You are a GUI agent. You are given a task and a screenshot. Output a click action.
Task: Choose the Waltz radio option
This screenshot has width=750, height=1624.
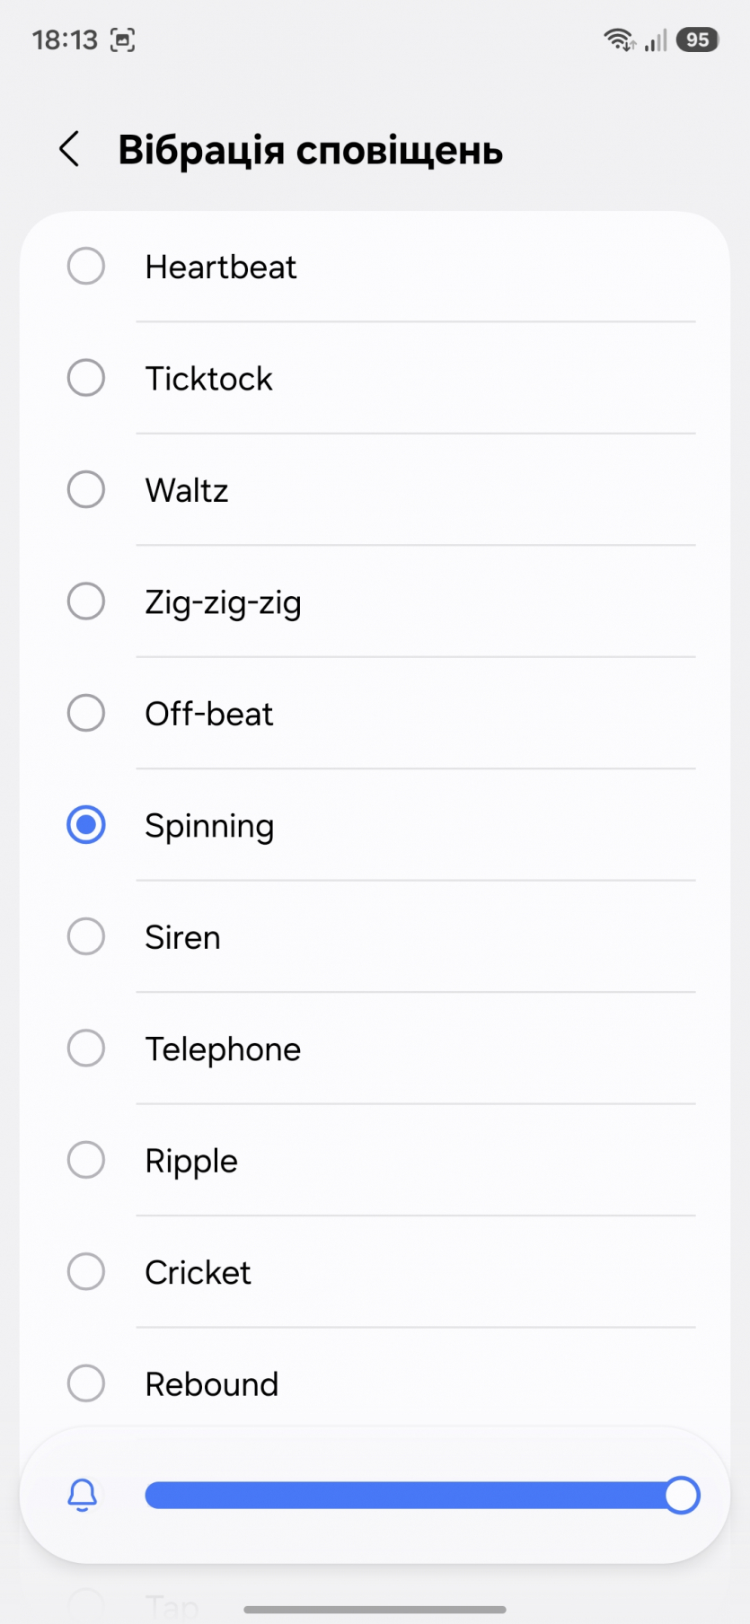tap(86, 490)
